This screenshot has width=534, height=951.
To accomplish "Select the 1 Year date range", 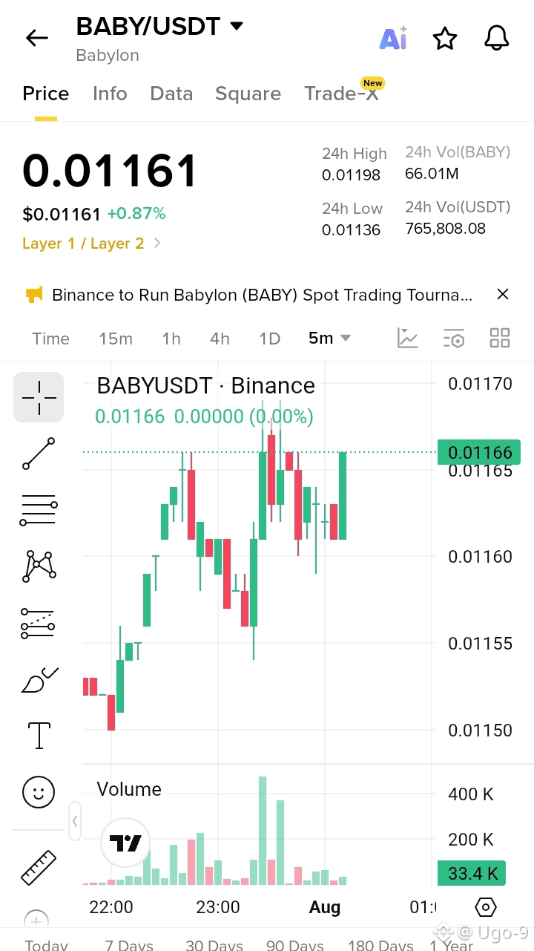I will tap(451, 944).
